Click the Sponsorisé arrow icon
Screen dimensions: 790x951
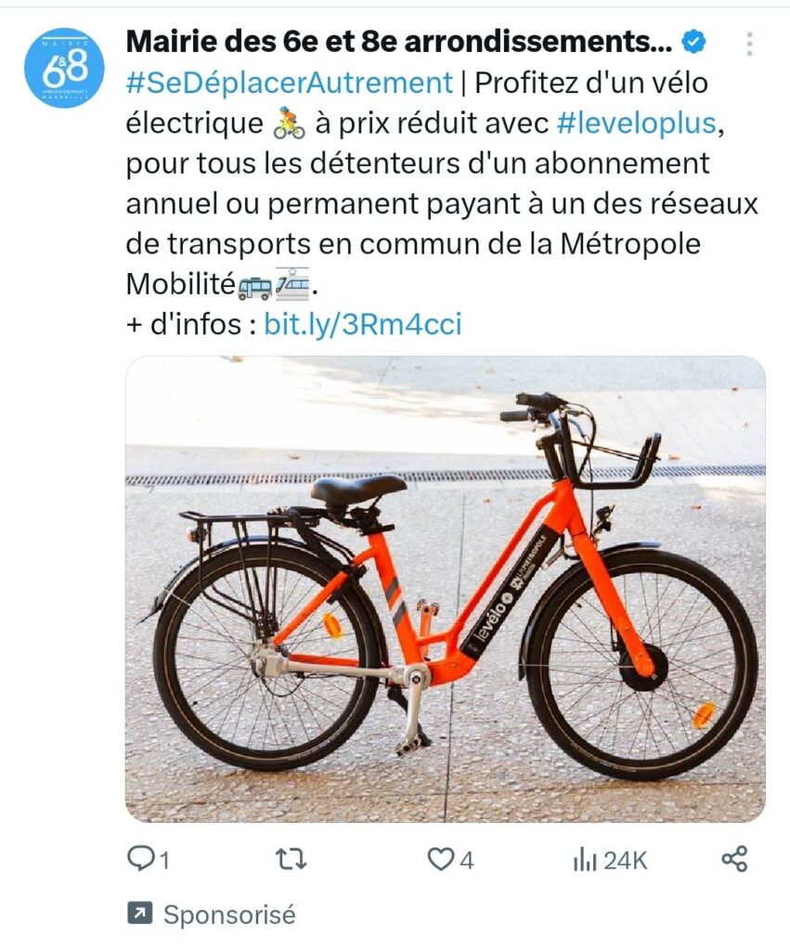click(140, 914)
